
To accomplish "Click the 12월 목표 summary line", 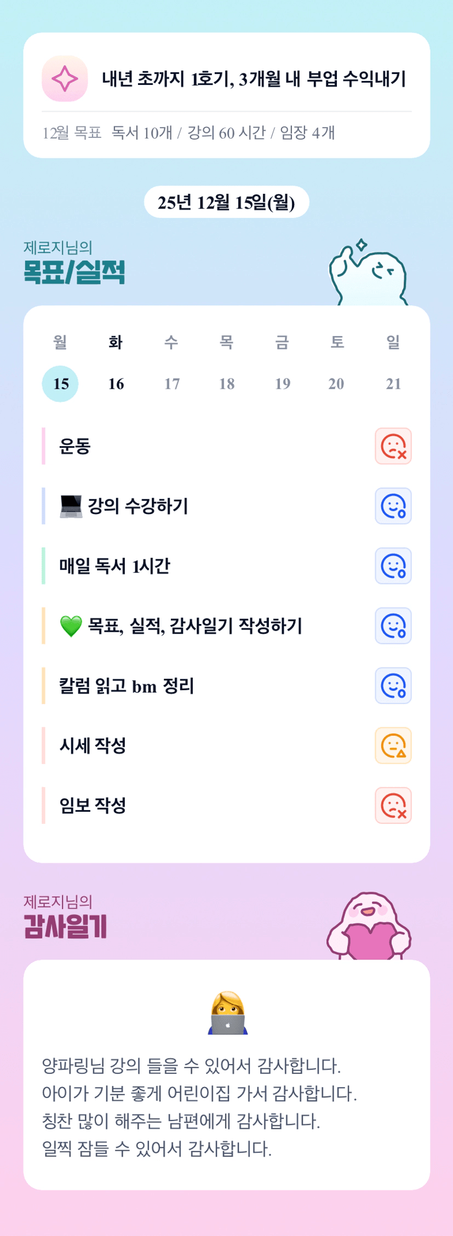I will (x=188, y=133).
